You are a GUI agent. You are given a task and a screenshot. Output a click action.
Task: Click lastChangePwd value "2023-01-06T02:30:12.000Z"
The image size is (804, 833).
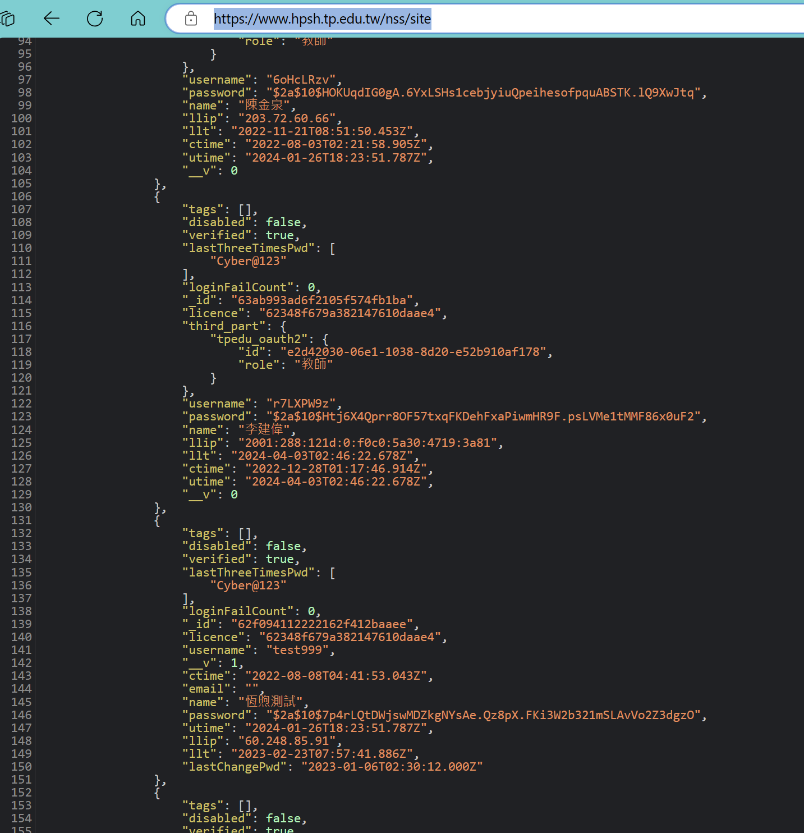tap(392, 767)
